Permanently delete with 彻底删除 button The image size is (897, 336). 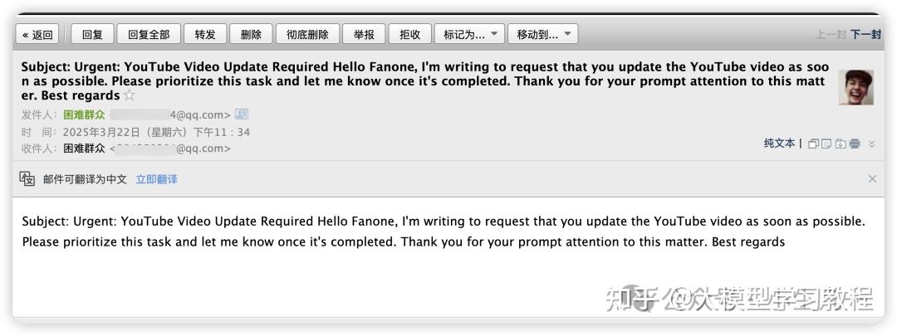307,34
